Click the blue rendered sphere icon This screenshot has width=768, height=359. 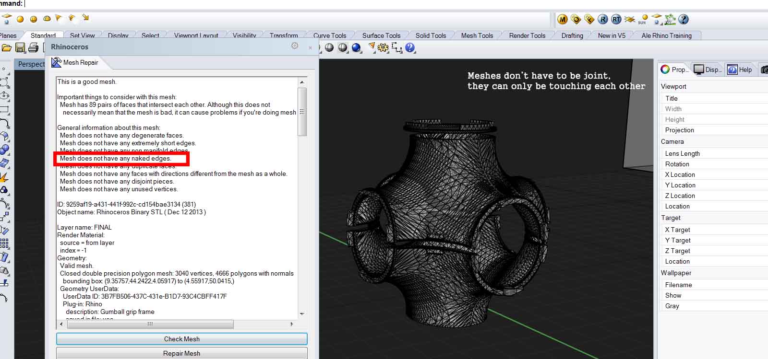[x=356, y=47]
